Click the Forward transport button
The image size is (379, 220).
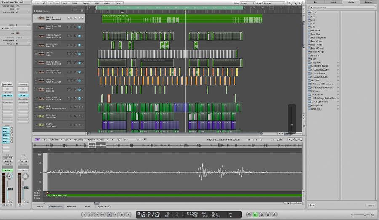(x=103, y=215)
